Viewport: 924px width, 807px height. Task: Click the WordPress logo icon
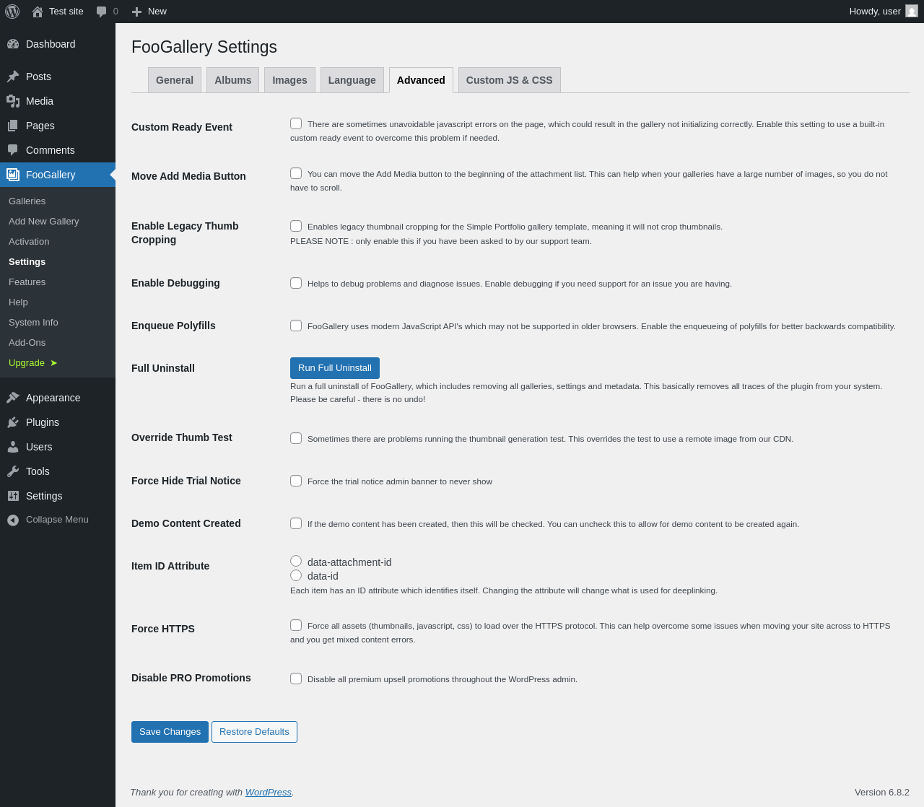[12, 12]
